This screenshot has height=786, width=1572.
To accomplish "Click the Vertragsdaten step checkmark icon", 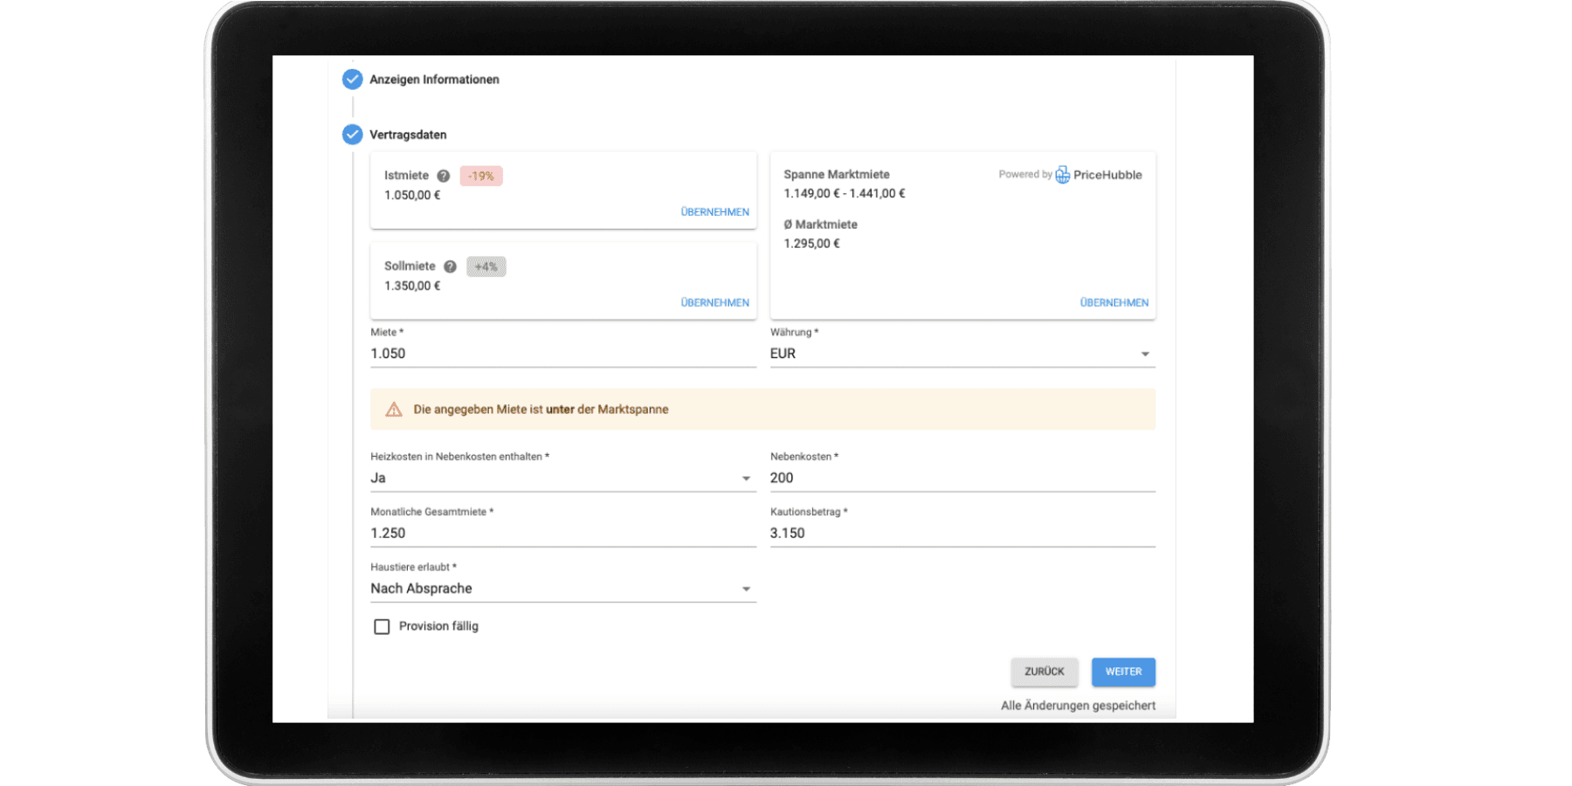I will coord(352,134).
